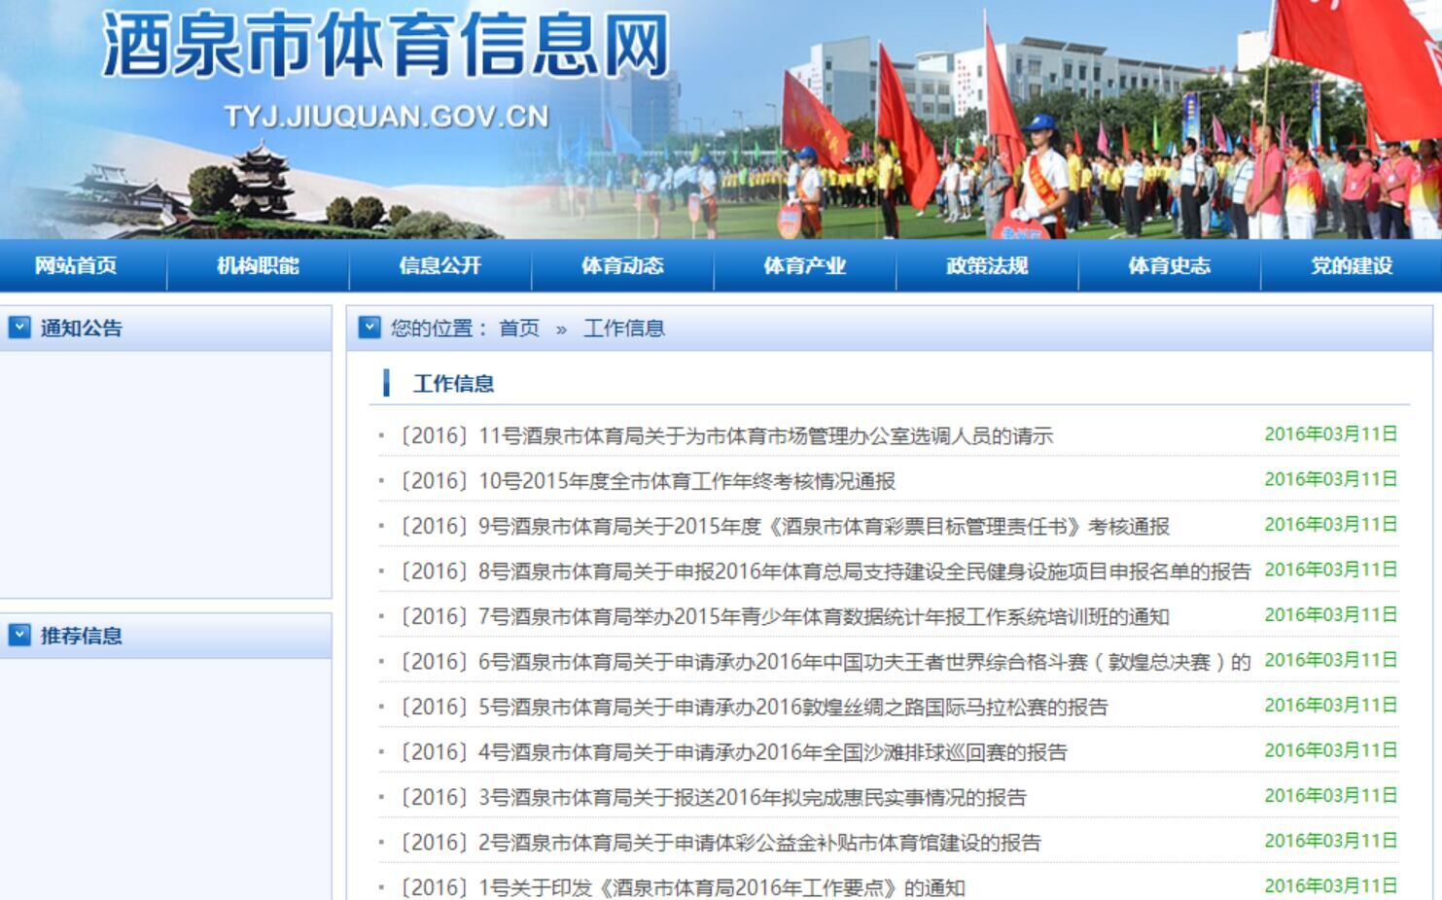
Task: Open 9号 体育彩票目标管理责任书考核通报
Action: tap(785, 527)
